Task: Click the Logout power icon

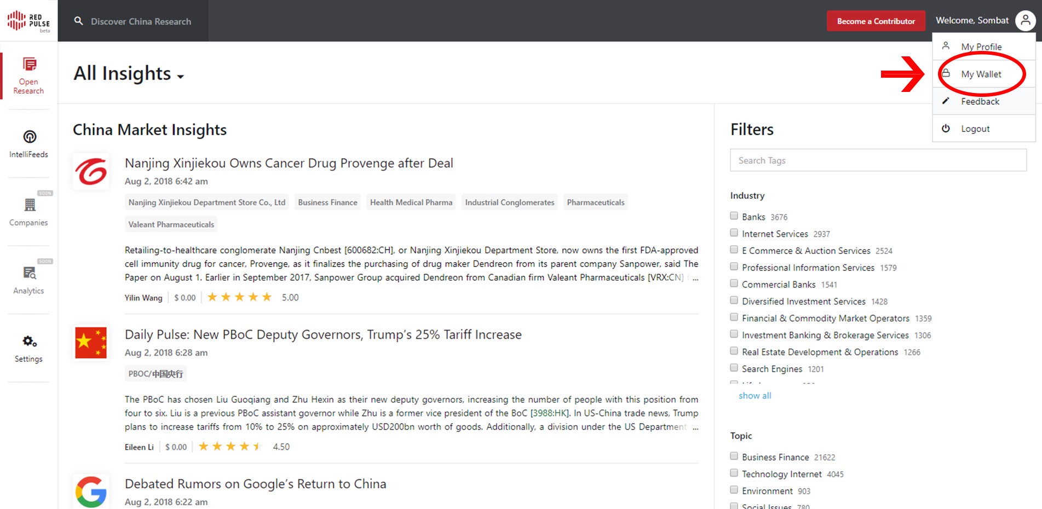Action: click(x=946, y=128)
